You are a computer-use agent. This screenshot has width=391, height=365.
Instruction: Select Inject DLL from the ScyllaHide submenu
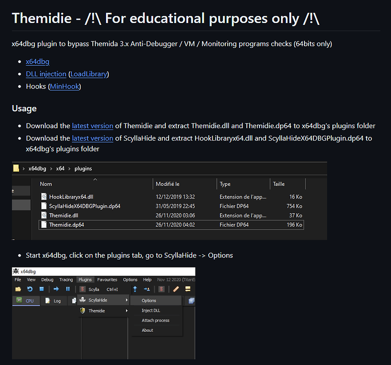coord(151,311)
